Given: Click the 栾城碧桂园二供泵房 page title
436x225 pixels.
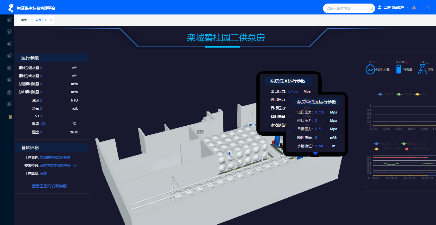Looking at the screenshot, I should (226, 38).
